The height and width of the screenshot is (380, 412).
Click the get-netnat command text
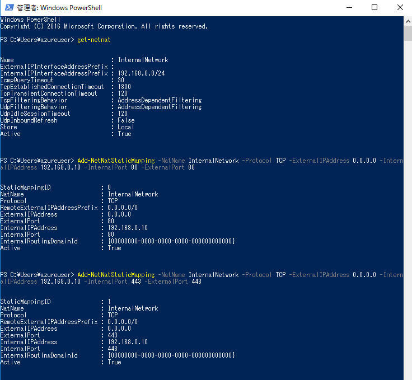point(94,40)
